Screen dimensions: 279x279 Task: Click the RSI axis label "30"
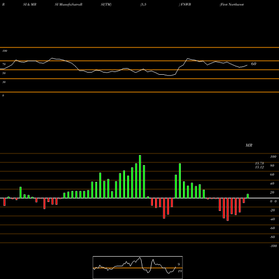tap(4, 82)
